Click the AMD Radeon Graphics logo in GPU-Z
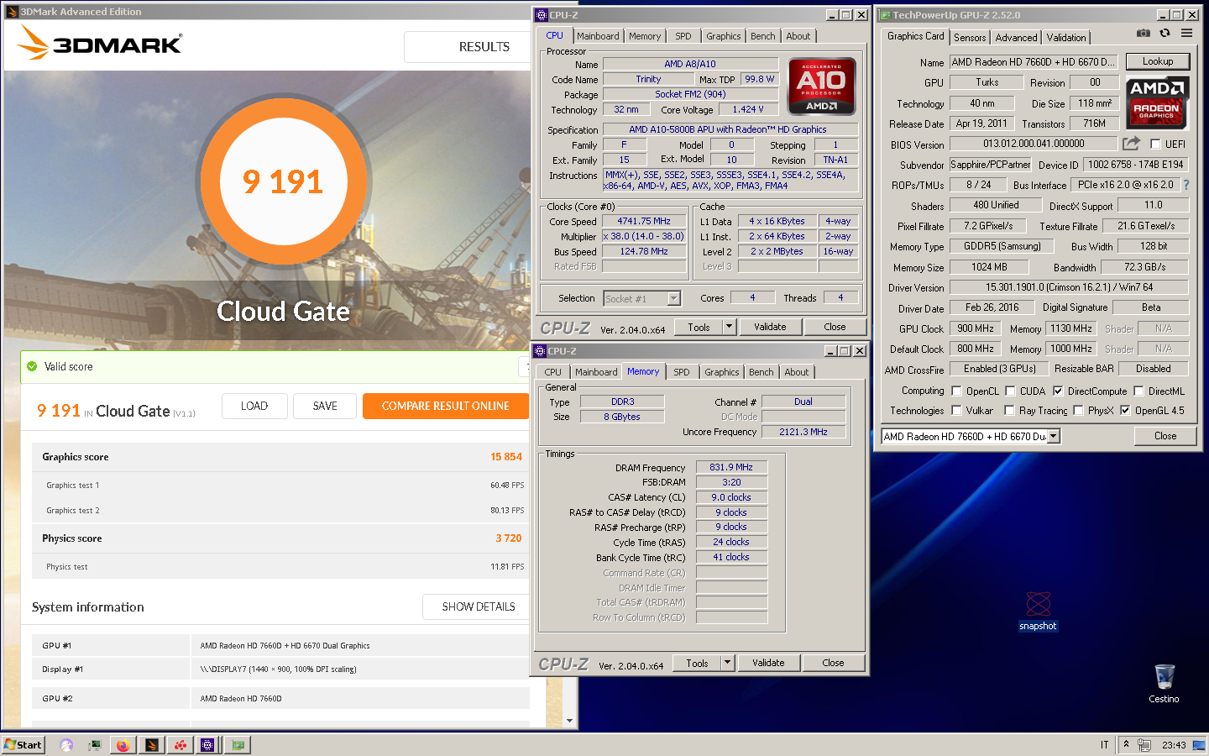 [x=1157, y=102]
